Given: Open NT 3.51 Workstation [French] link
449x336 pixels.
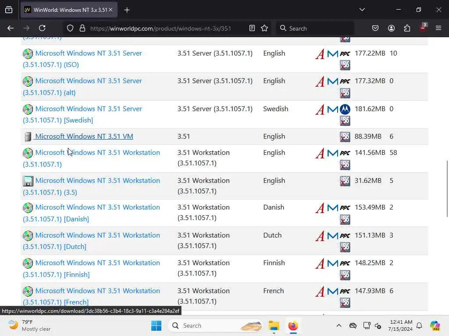Looking at the screenshot, I should (x=91, y=296).
